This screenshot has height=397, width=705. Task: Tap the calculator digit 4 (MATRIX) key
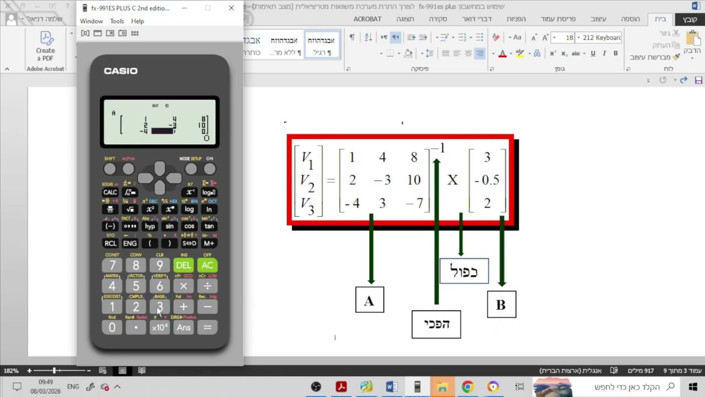click(112, 286)
